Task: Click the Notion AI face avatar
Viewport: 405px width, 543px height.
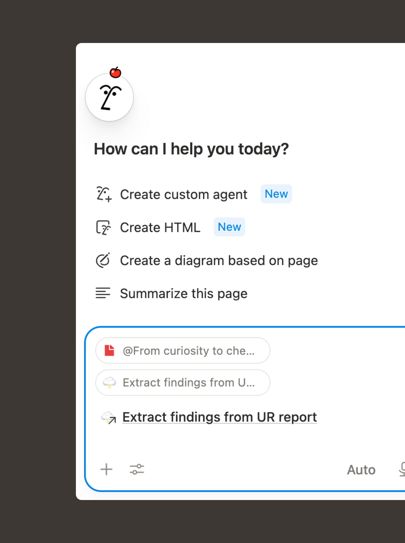Action: tap(109, 97)
